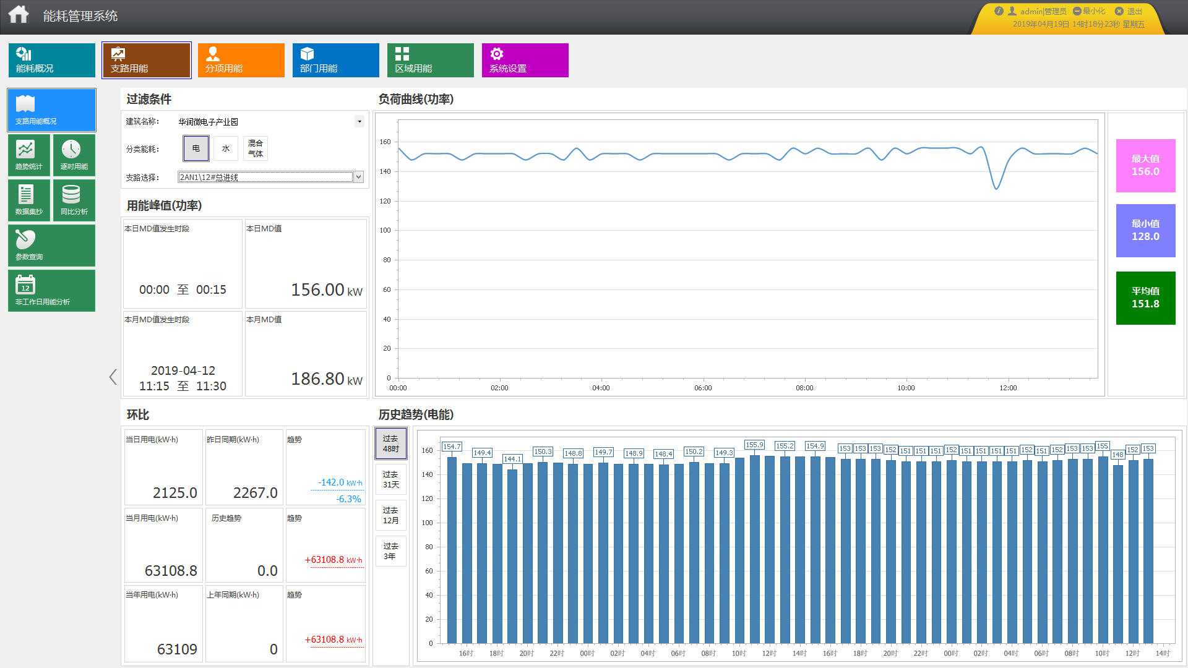Open 区域用能 area energy tile
The height and width of the screenshot is (668, 1188).
coord(431,60)
